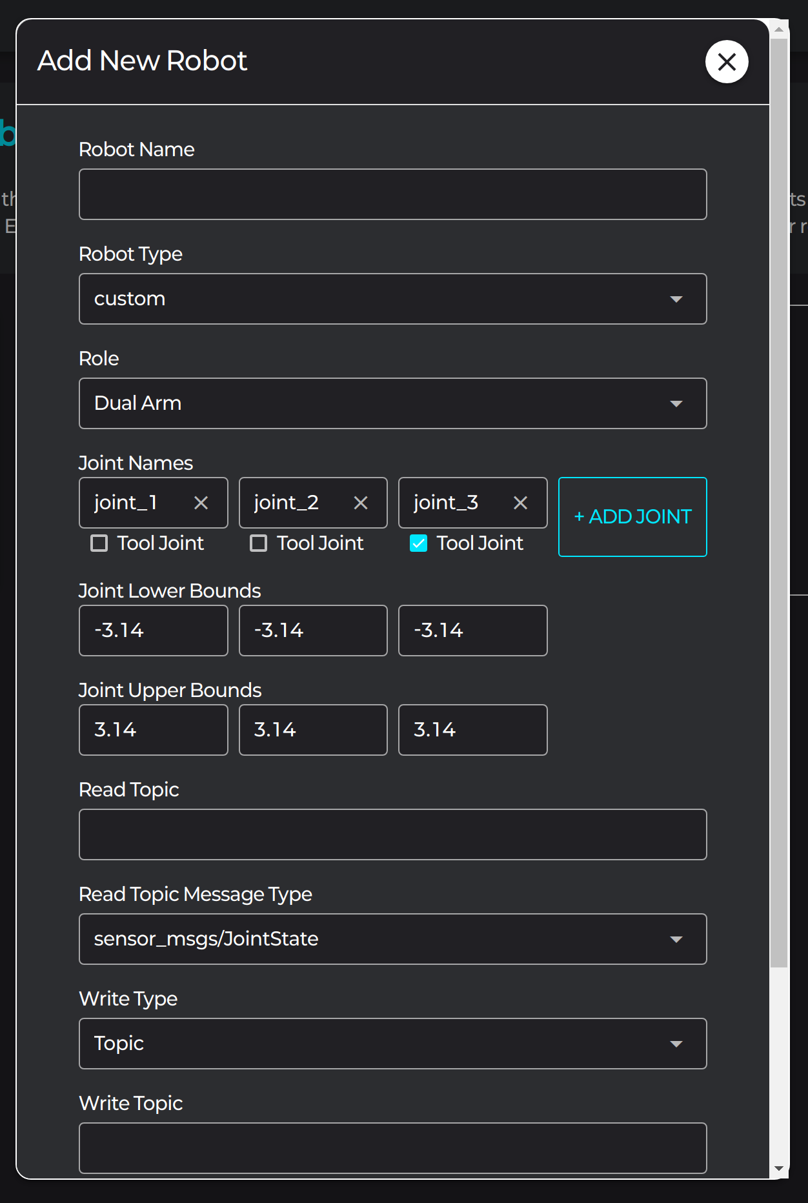
Task: Edit the joint_1 lower bound field
Action: pos(154,631)
